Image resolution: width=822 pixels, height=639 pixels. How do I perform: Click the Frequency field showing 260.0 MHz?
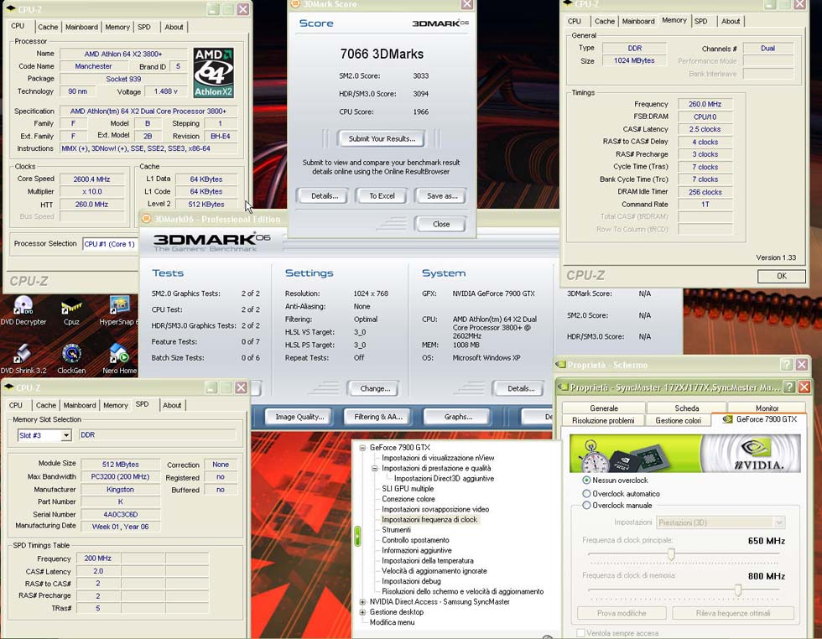(x=705, y=104)
